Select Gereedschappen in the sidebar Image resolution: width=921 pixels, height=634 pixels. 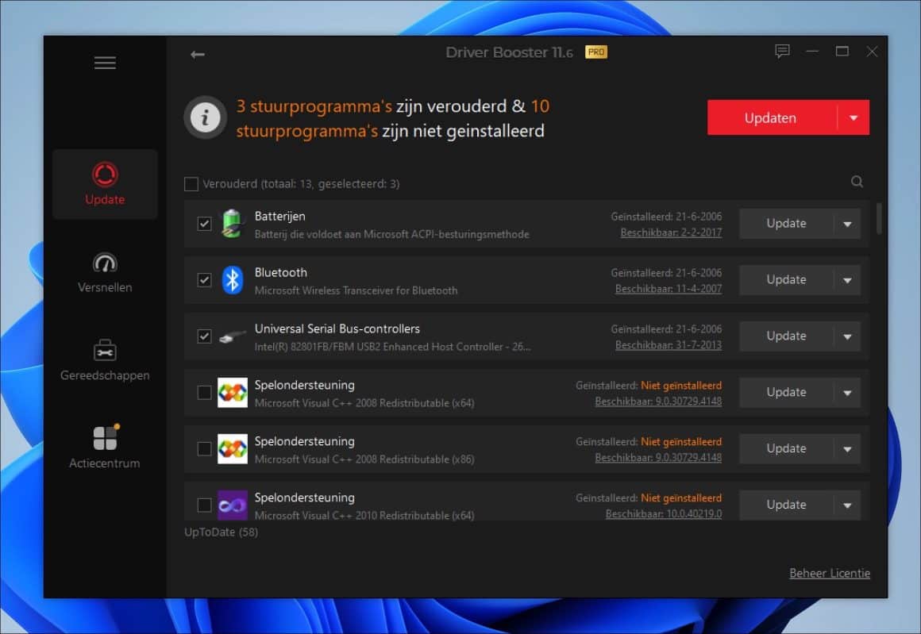(104, 357)
